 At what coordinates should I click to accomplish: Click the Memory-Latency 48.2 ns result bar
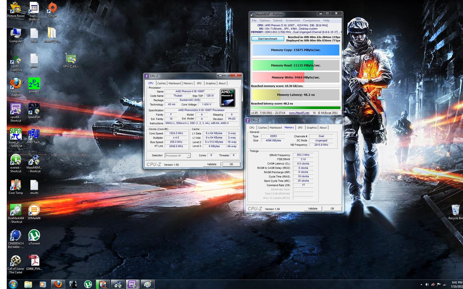tap(296, 95)
